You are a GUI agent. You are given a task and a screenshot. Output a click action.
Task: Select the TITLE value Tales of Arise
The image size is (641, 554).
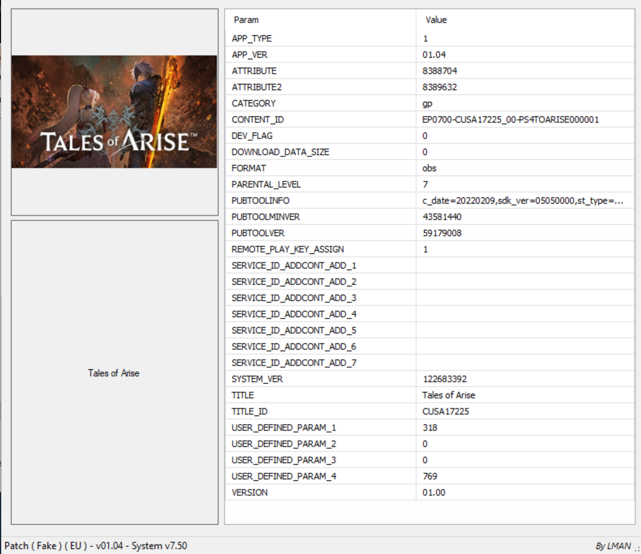coord(449,395)
